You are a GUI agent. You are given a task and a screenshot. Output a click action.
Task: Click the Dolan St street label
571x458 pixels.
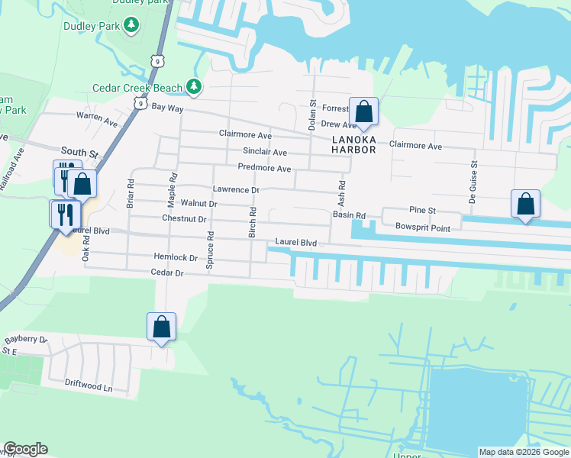pos(312,114)
